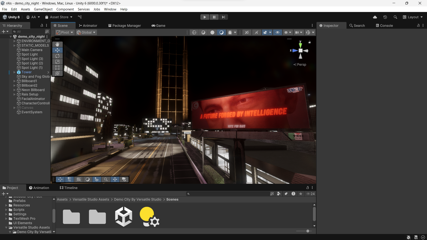Toggle hidden objects scene visibility eye

coord(277,32)
